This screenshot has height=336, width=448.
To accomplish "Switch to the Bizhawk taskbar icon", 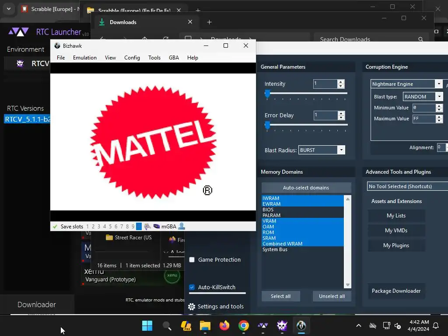I will pos(301,325).
